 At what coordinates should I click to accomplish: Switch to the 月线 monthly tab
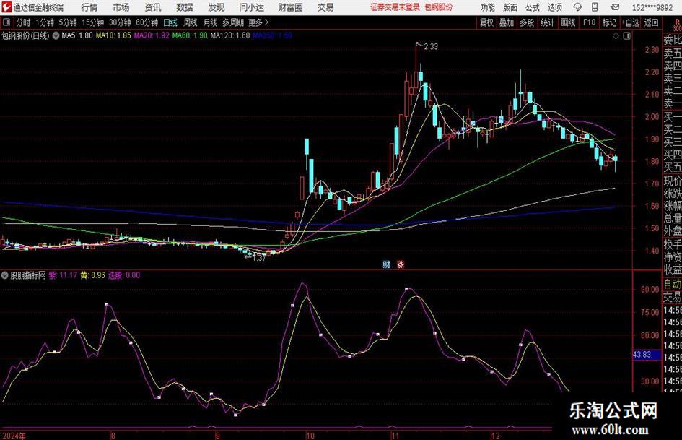point(210,22)
